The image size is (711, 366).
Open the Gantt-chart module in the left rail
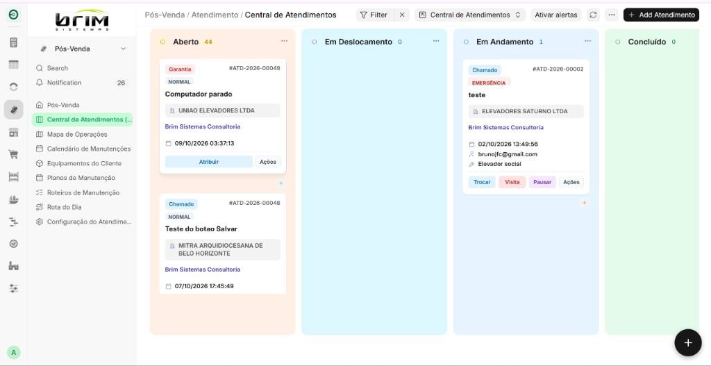[14, 222]
